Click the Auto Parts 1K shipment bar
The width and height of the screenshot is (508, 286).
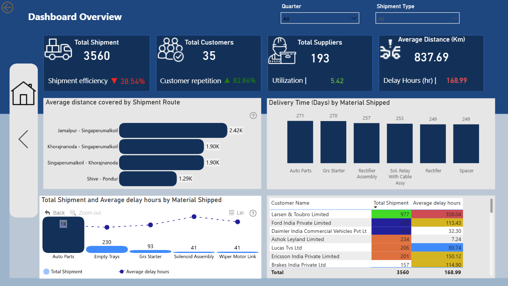63,235
